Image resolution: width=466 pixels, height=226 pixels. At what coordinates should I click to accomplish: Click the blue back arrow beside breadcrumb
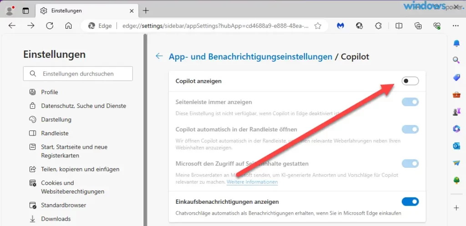click(159, 56)
